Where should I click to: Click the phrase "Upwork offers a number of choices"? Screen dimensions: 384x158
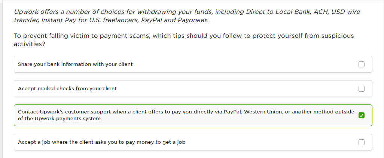(x=66, y=12)
